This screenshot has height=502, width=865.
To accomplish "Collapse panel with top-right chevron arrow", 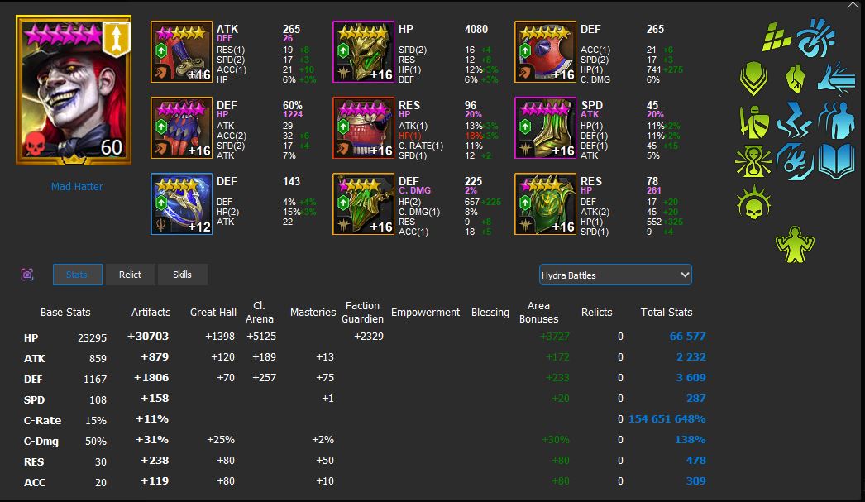I will coord(853,5).
